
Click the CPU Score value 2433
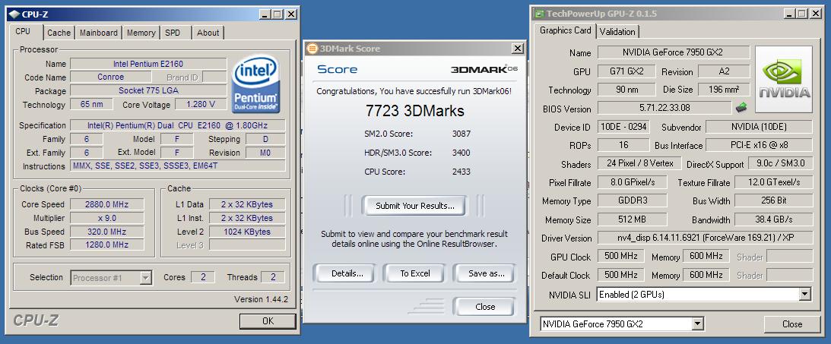[x=461, y=172]
